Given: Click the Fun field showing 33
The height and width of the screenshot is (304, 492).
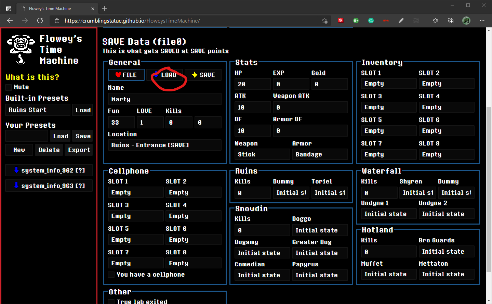Looking at the screenshot, I should pos(121,123).
